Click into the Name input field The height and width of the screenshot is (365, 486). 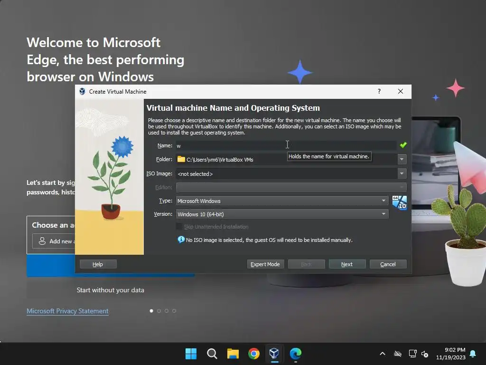click(x=286, y=145)
